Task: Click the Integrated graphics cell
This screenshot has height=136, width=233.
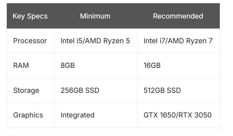Action: [77, 115]
